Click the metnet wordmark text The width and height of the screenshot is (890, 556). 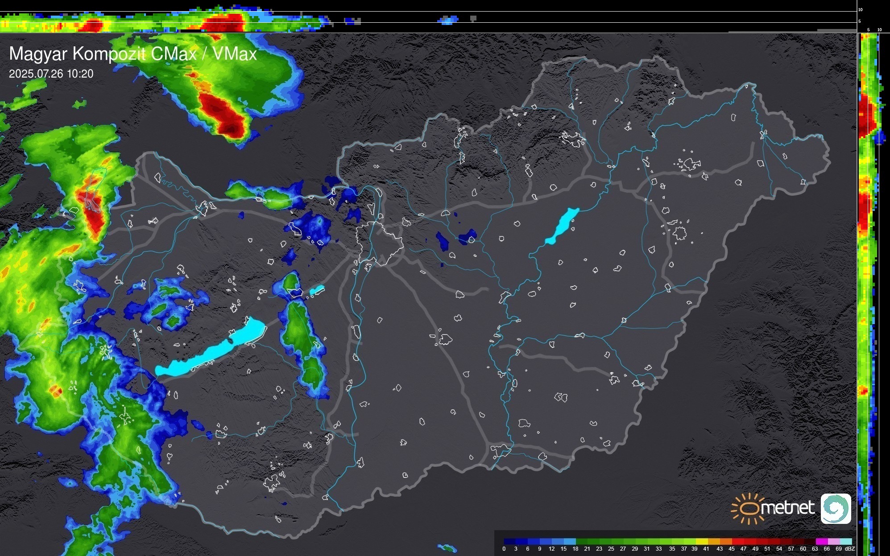[788, 508]
